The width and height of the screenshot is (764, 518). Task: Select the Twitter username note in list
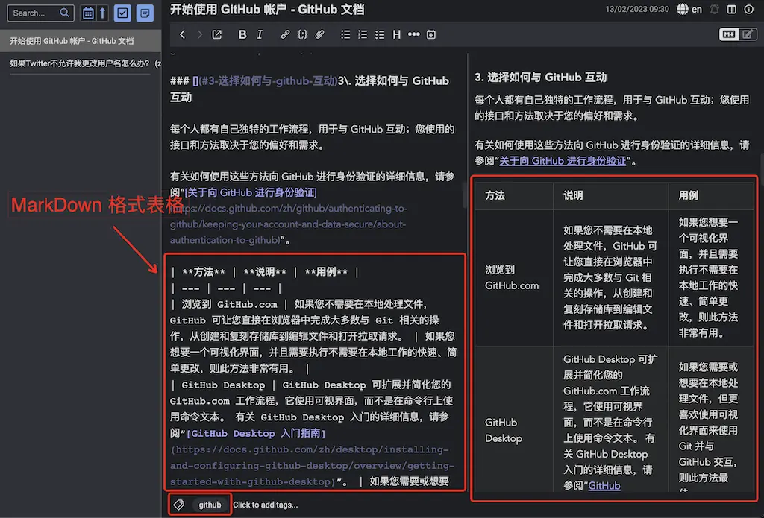(x=81, y=63)
